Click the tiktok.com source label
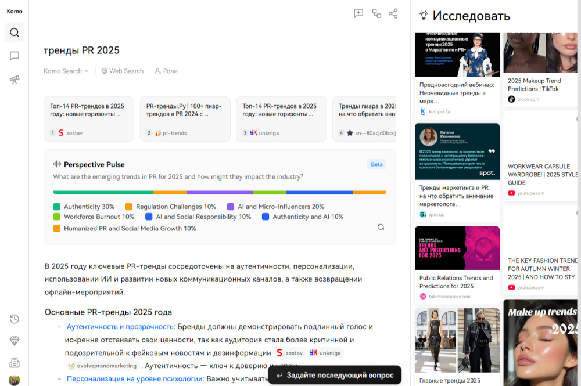 pyautogui.click(x=528, y=99)
